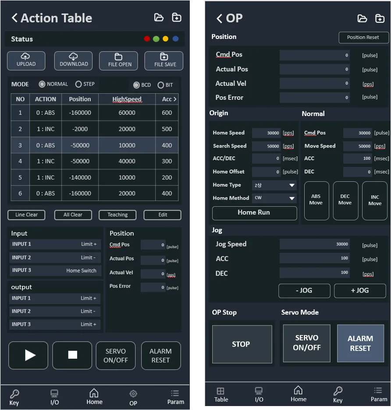Start Home Run in Origin section
Screen dimensions: 391x410
(x=254, y=213)
